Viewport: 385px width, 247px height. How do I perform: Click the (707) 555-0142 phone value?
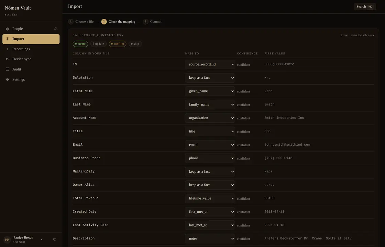278,158
